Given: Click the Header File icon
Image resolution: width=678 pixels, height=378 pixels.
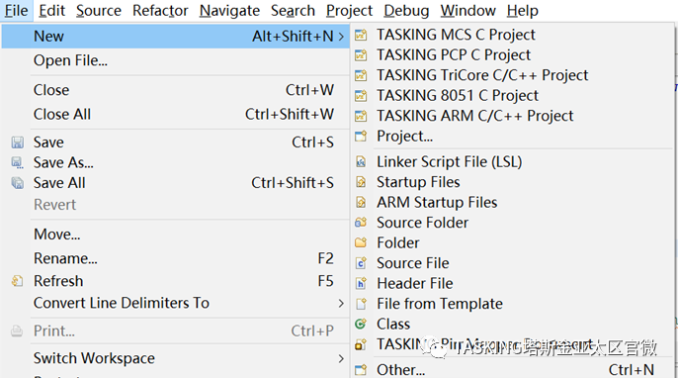Looking at the screenshot, I should 361,283.
